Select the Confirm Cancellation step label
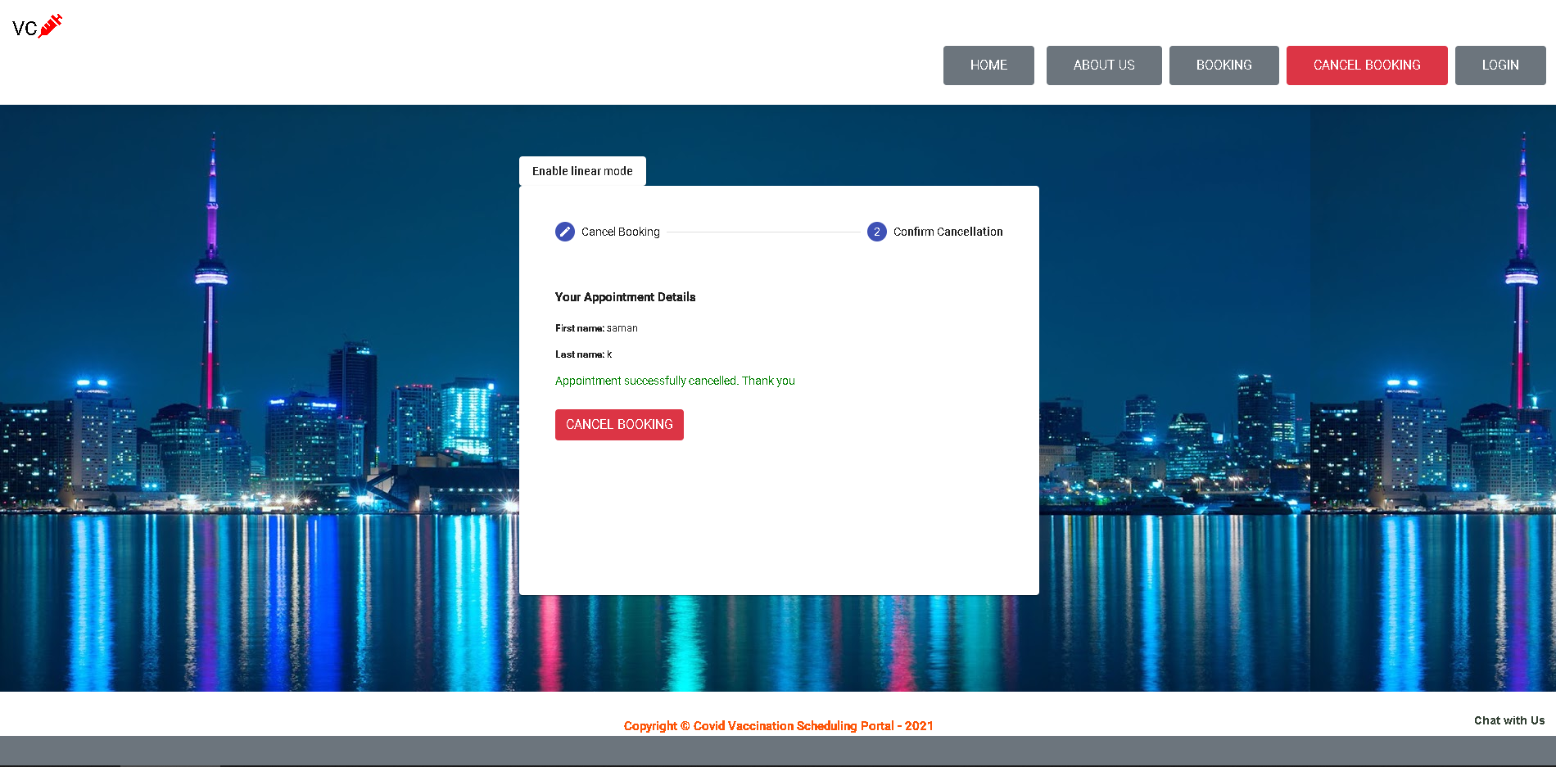1556x767 pixels. point(948,232)
